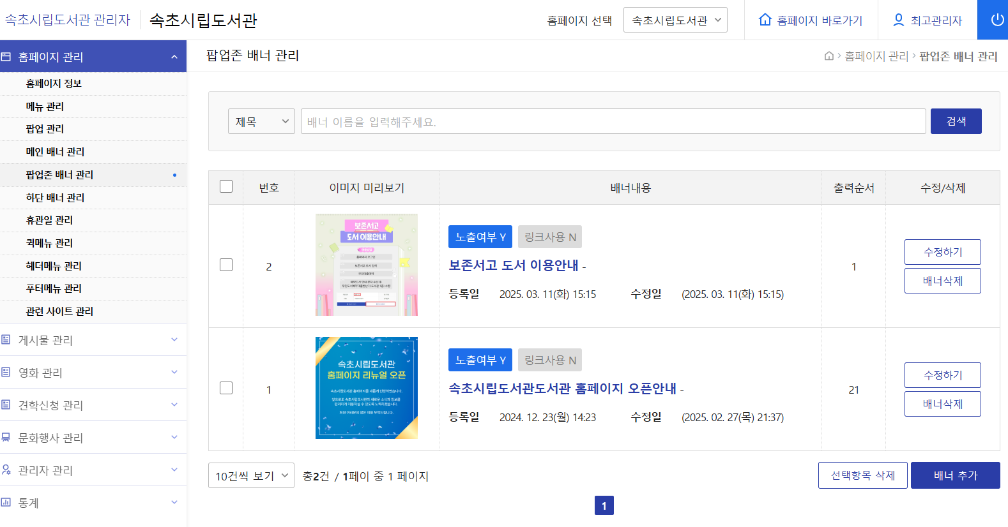Click the 배너 추가 button
The image size is (1008, 527).
click(x=955, y=475)
